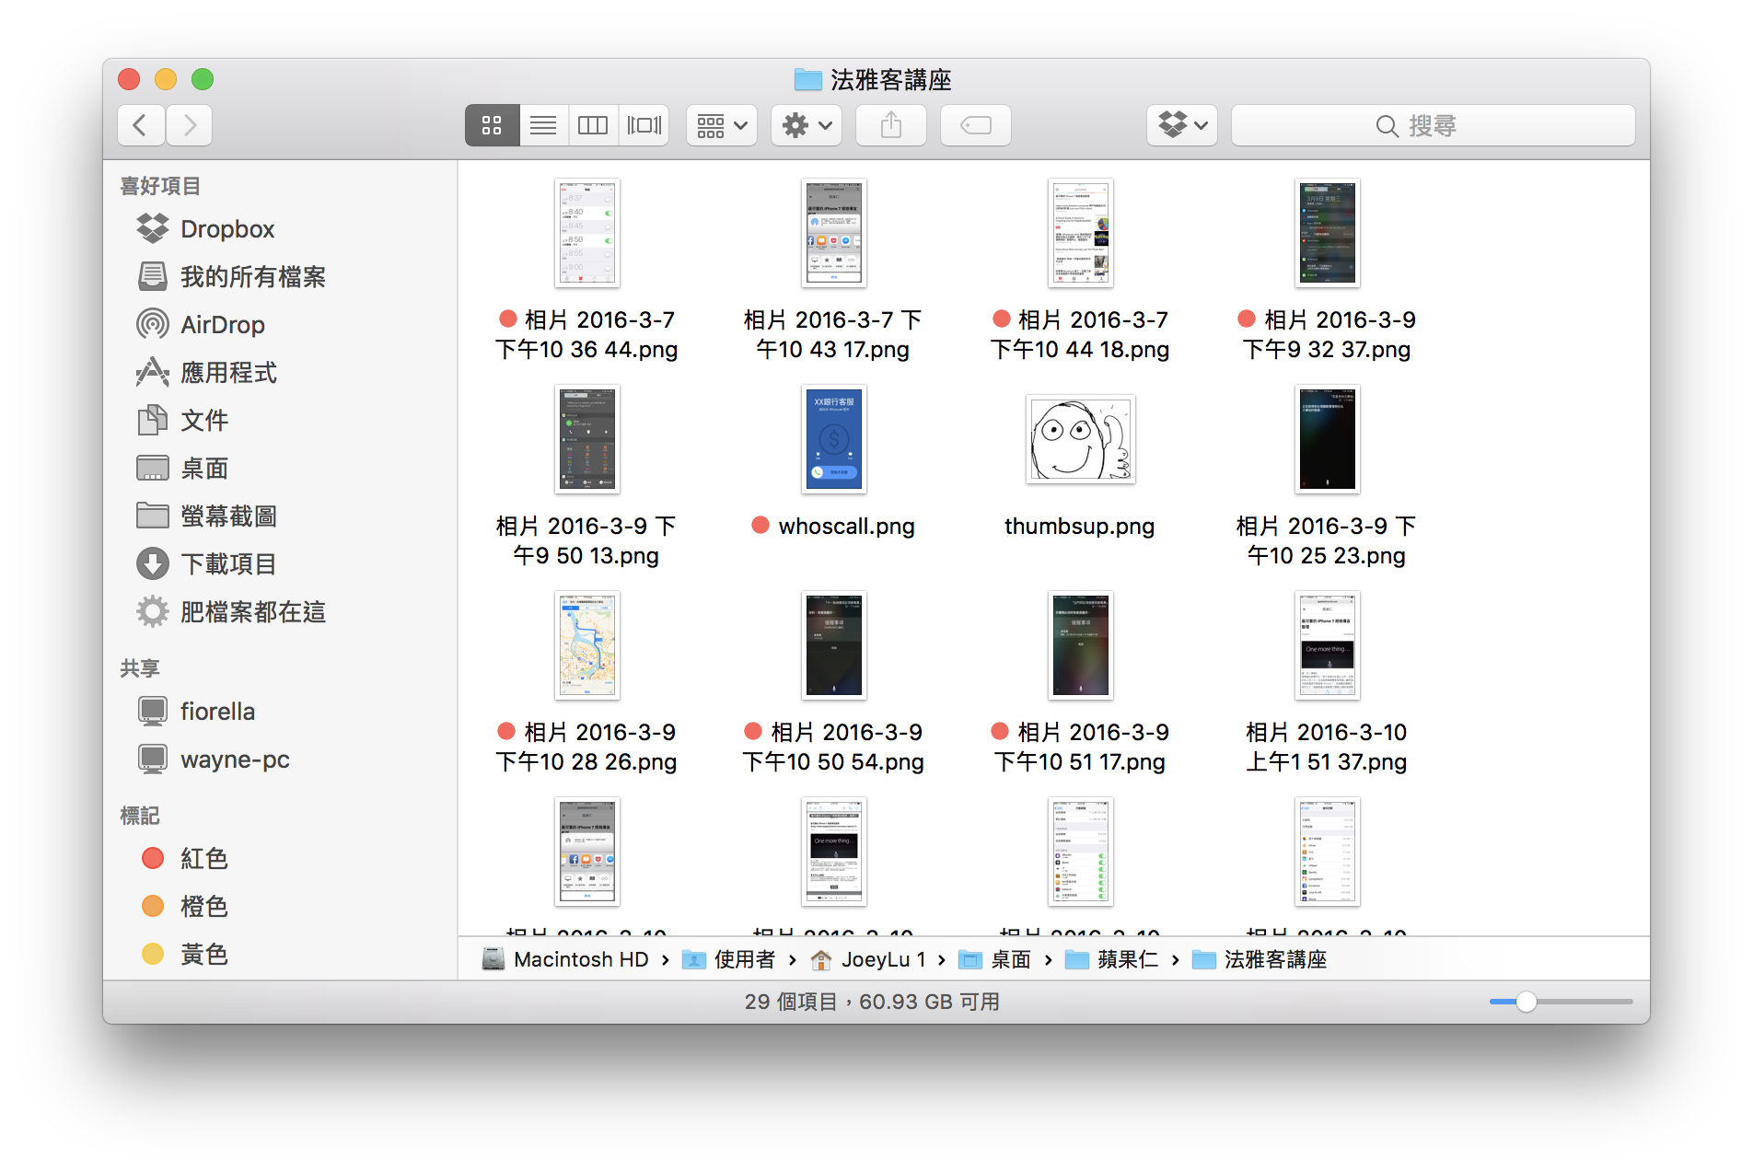Select file 相片 2016-3-9 下午9 50 13.png
Screen dimensions: 1753x1171
click(587, 439)
